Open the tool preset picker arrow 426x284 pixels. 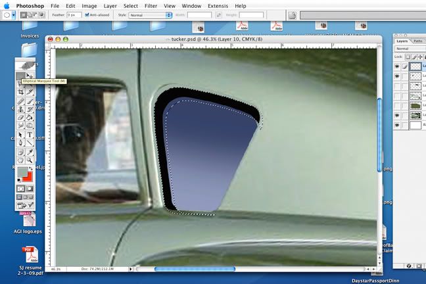pos(13,15)
